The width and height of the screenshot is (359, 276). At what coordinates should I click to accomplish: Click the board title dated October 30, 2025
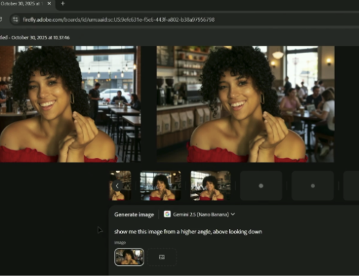(35, 37)
